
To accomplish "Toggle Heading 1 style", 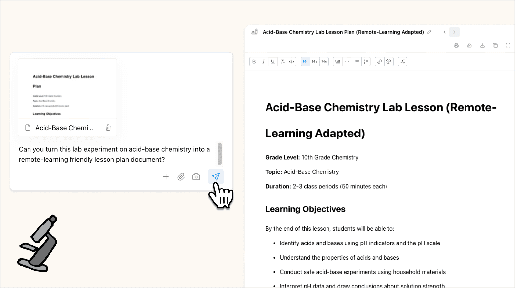I will tap(305, 62).
